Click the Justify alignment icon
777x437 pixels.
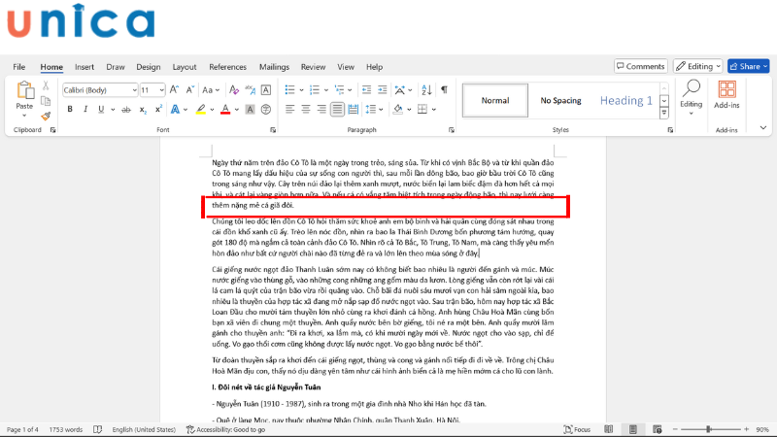point(337,109)
